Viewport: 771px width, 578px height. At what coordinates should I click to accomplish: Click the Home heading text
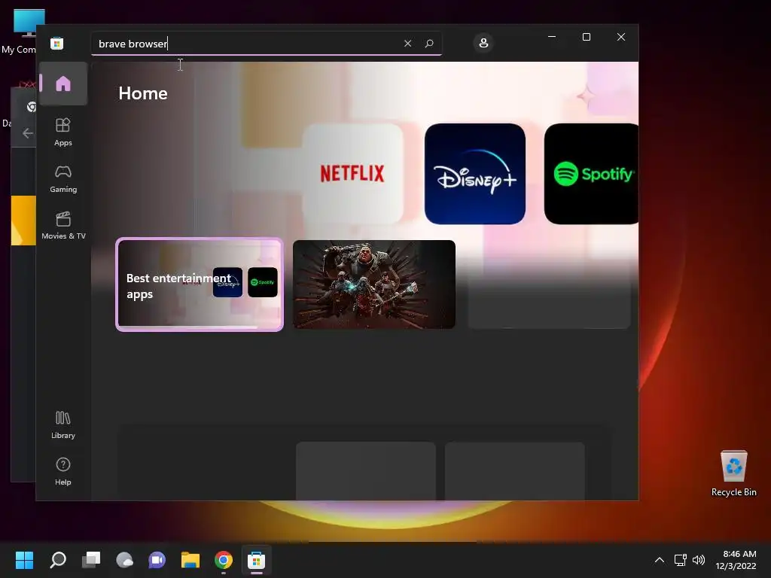coord(143,93)
